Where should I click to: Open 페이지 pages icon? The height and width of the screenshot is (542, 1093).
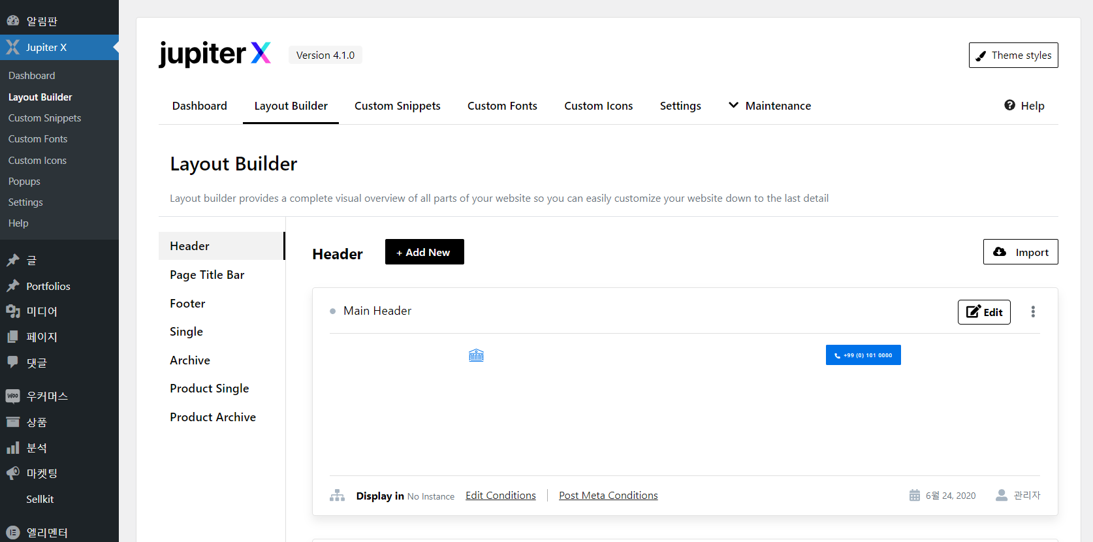tap(13, 337)
